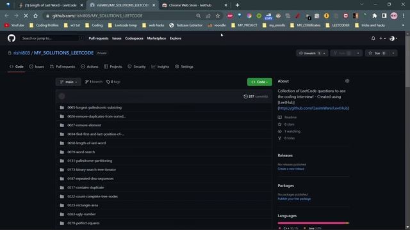410x230 pixels.
Task: Open the Star lists dropdown arrow
Action: tap(393, 53)
